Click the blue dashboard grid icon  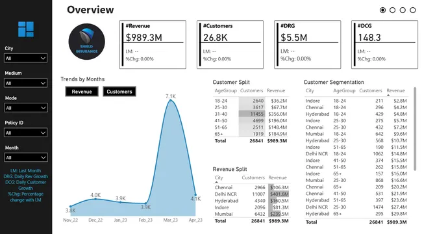[26, 29]
